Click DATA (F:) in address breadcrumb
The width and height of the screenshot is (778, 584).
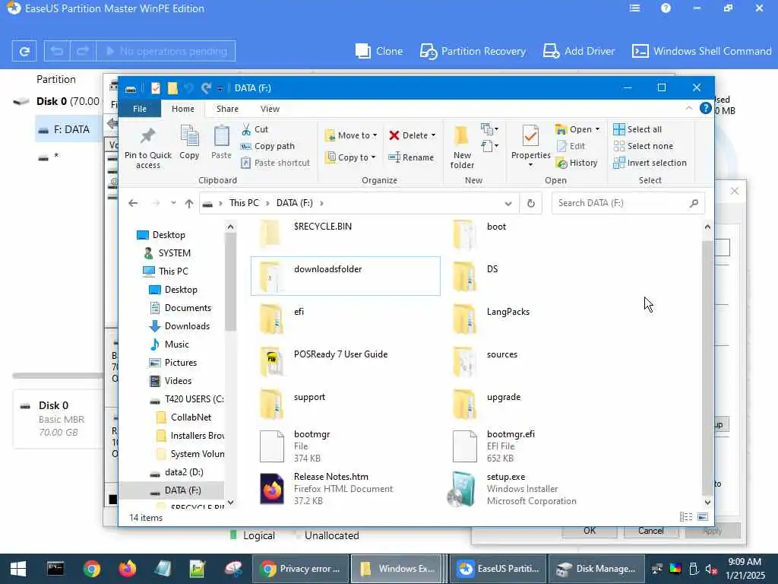pyautogui.click(x=294, y=203)
